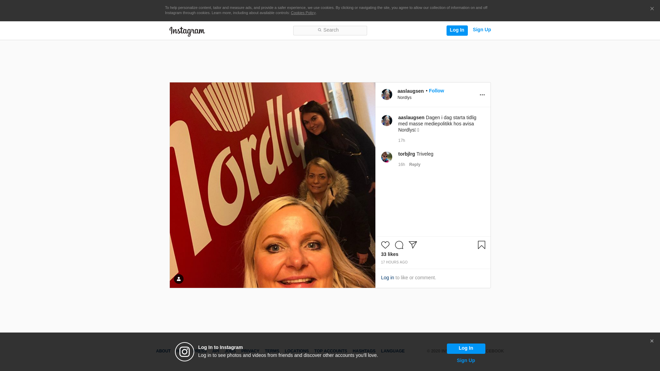
Task: Like the post with heart icon
Action: (x=385, y=245)
